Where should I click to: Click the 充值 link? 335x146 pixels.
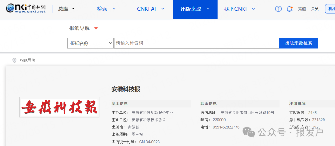click(x=302, y=9)
